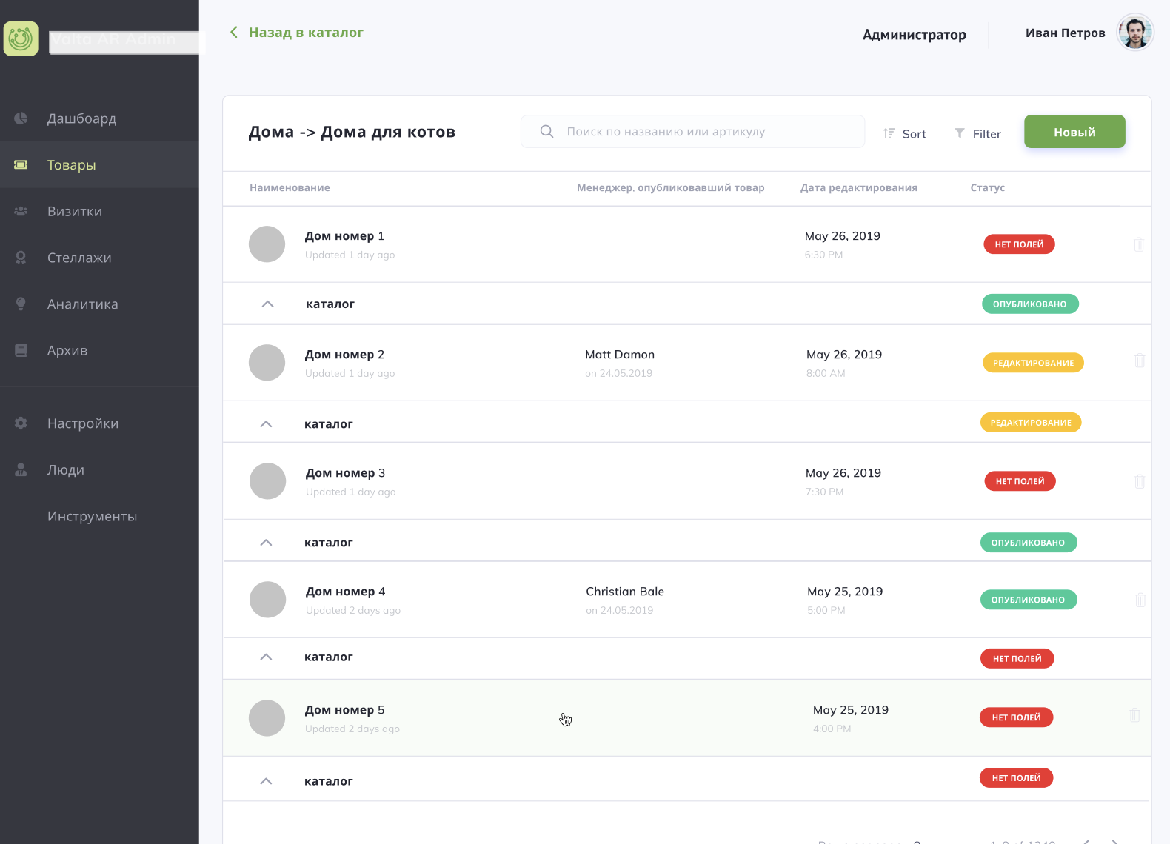This screenshot has height=844, width=1170.
Task: Delete Дом номер 1 with trash icon
Action: [x=1139, y=244]
